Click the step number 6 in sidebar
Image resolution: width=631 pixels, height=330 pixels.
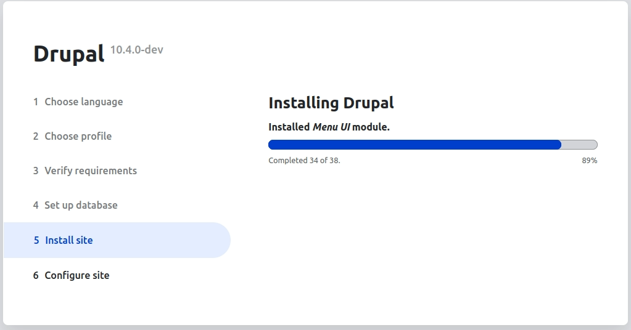coord(36,275)
